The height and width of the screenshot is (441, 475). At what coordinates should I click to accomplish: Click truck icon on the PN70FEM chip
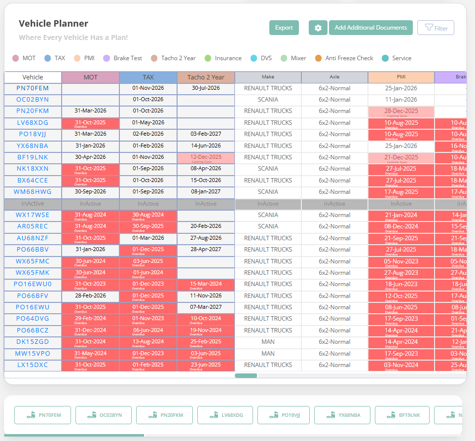pyautogui.click(x=31, y=415)
